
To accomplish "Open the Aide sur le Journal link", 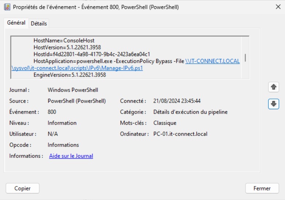I will point(71,156).
